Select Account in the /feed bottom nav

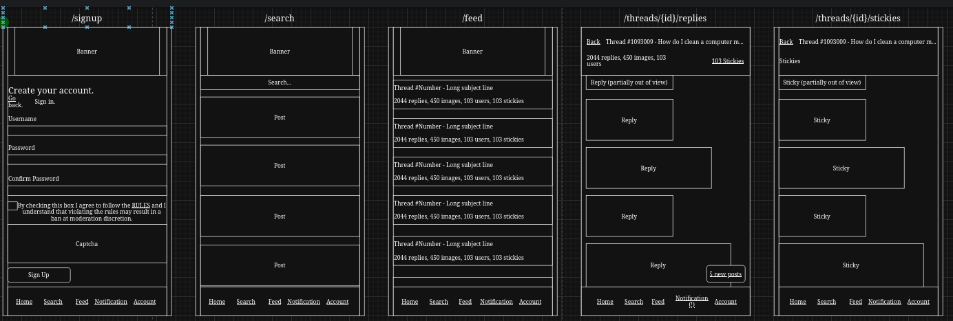[530, 302]
